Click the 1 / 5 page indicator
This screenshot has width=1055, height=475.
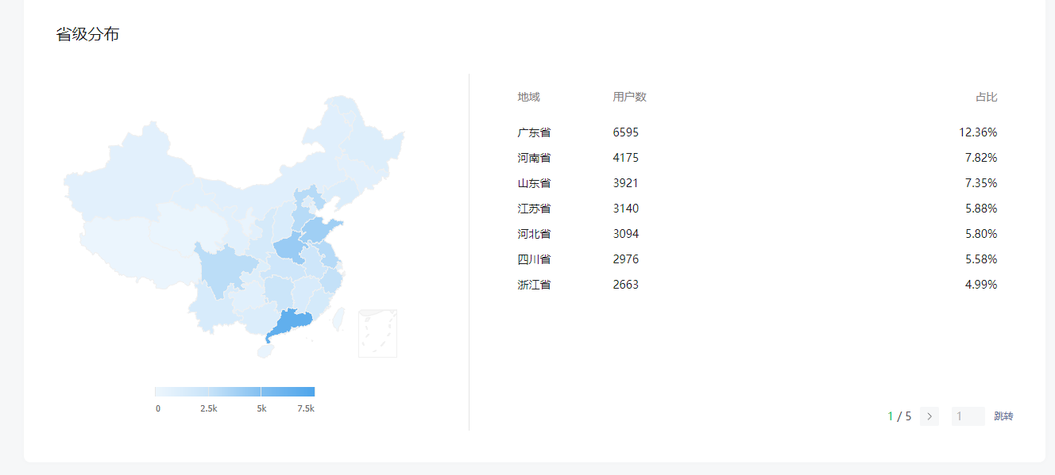(899, 416)
